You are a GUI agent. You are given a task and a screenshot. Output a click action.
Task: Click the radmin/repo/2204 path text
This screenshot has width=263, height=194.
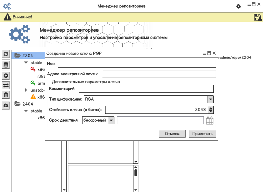click(x=235, y=58)
